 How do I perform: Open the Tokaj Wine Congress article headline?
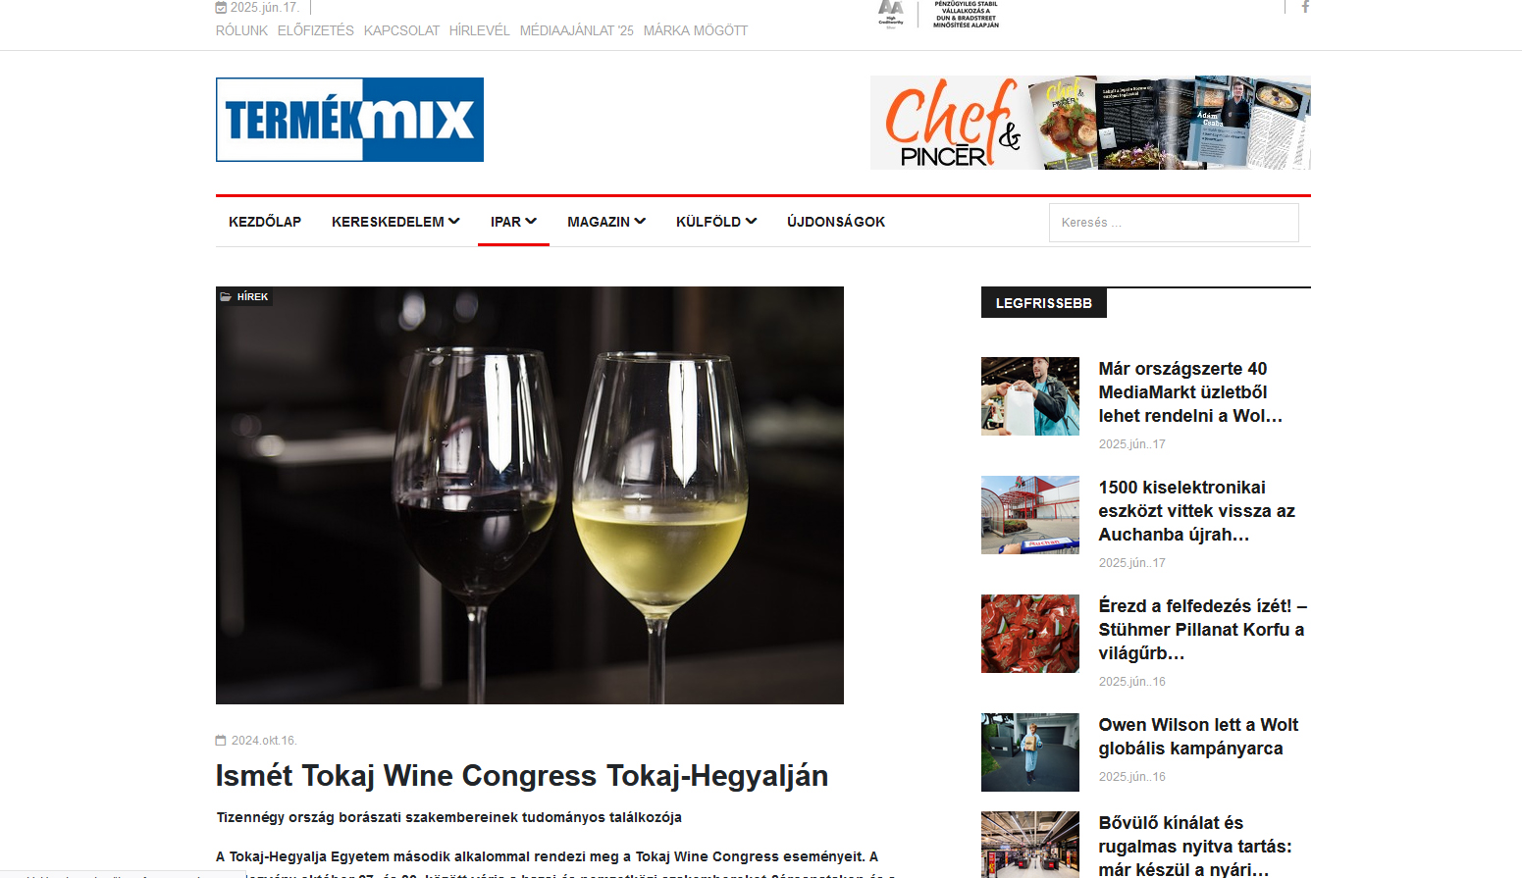tap(522, 776)
